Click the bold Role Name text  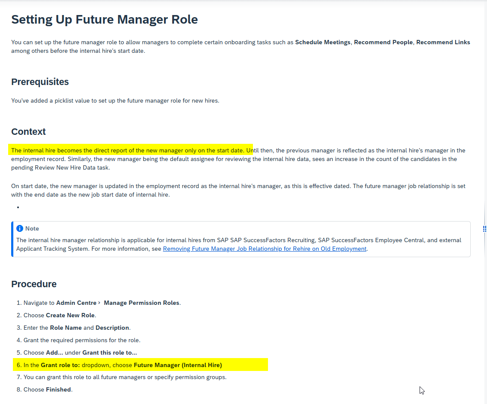pos(66,328)
